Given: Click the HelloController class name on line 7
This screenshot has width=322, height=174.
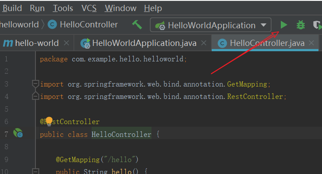Looking at the screenshot, I should [121, 135].
